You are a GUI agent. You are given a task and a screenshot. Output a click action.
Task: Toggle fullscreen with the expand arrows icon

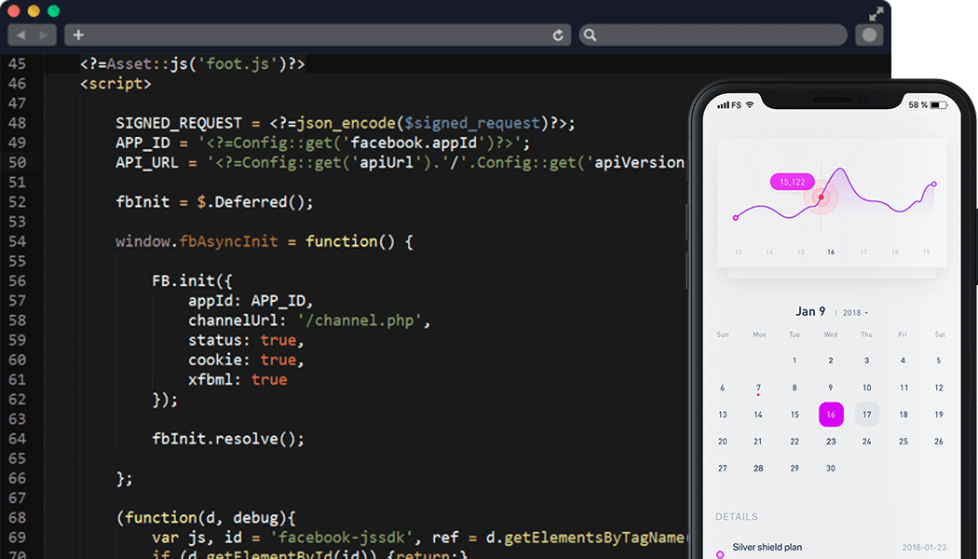[876, 13]
